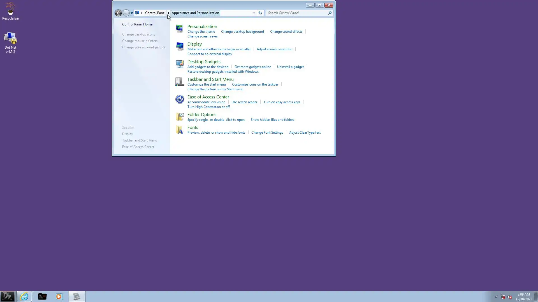Click in the Search Control Panel field
Screen dimensions: 538x302
click(297, 13)
